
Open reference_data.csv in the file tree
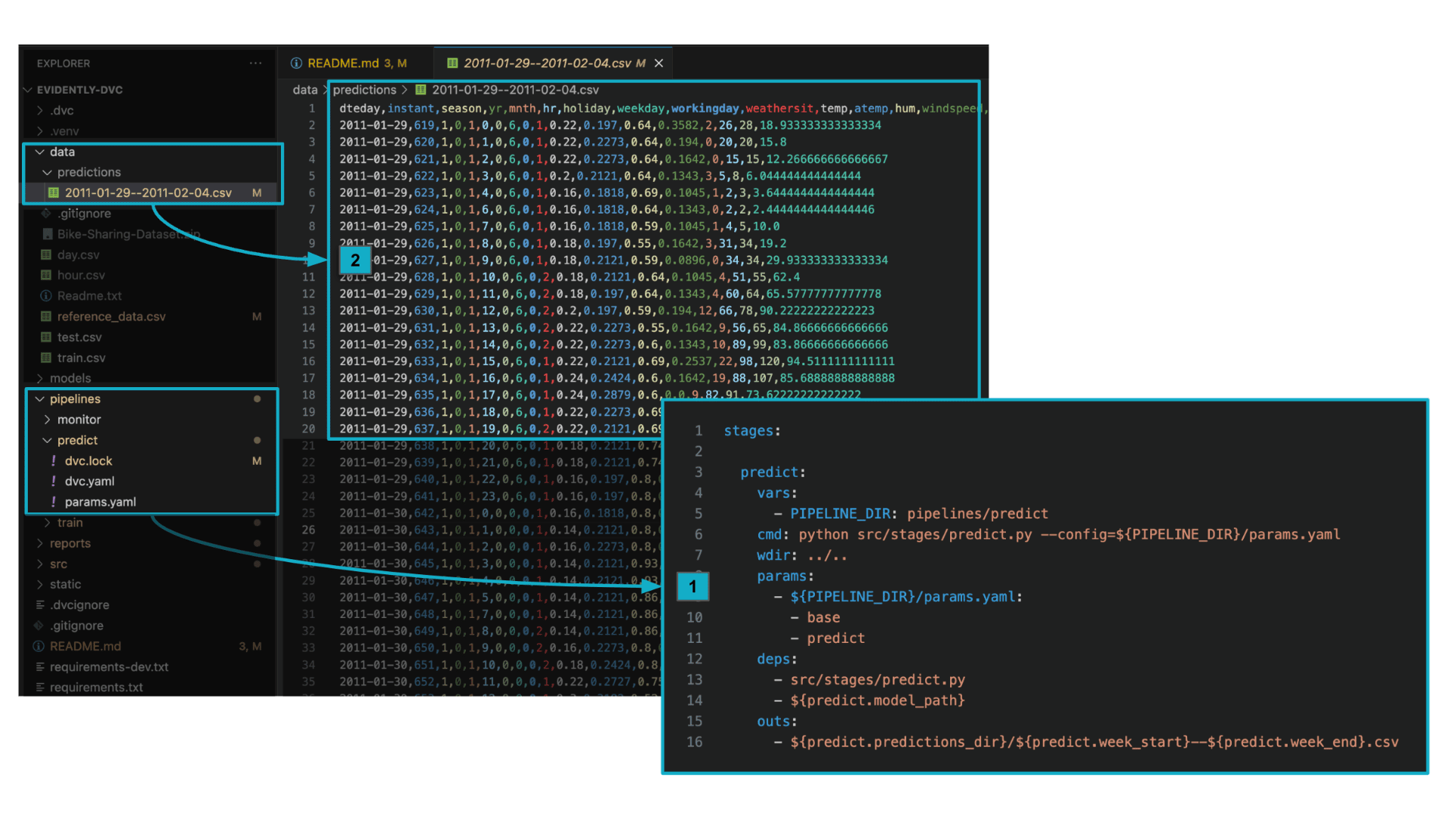pyautogui.click(x=111, y=317)
